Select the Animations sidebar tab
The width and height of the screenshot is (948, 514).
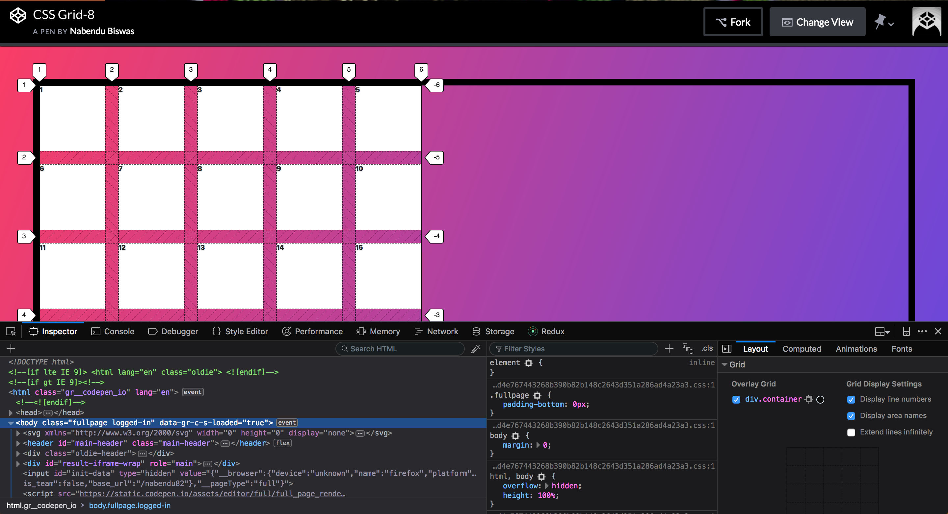tap(856, 349)
